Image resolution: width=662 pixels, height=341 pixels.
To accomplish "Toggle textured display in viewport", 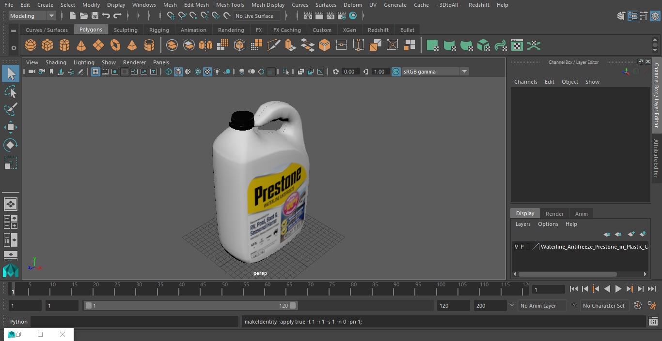I will coord(207,72).
